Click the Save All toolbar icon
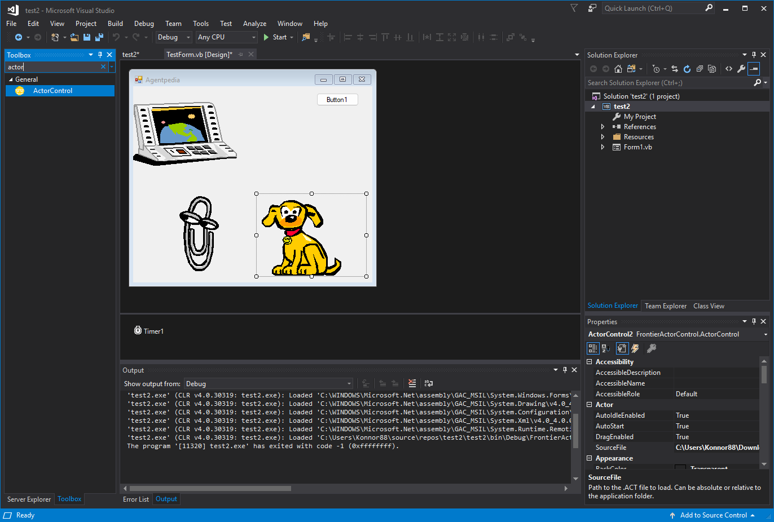Screen dimensions: 774x522 (99, 37)
